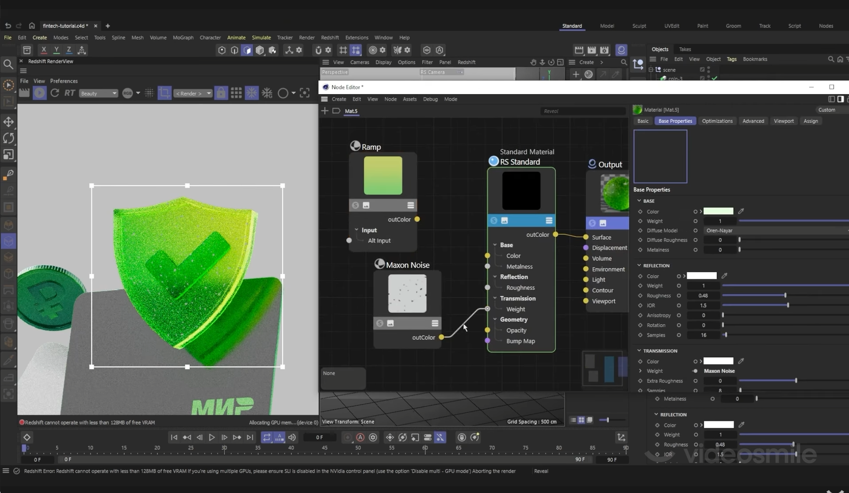This screenshot has height=493, width=849.
Task: Click the RT real-time render icon
Action: pos(69,93)
